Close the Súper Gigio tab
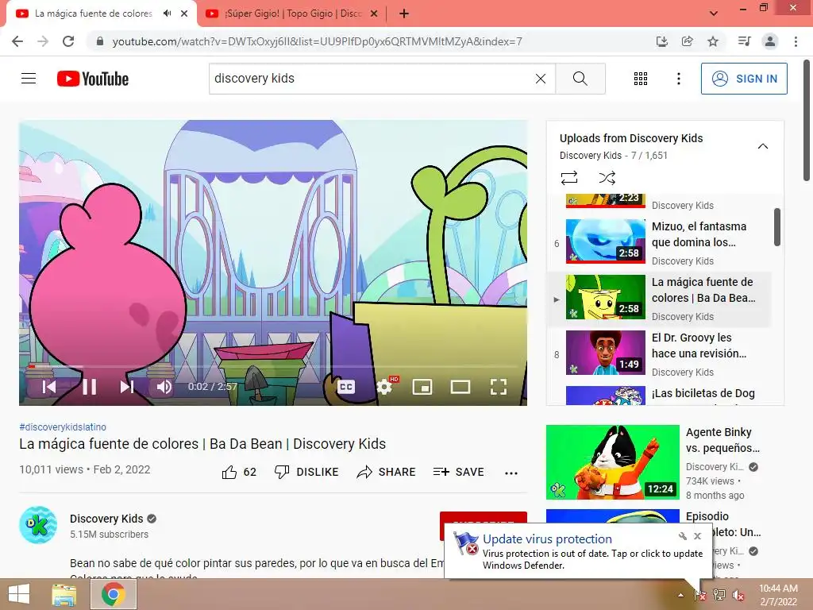 (x=374, y=14)
